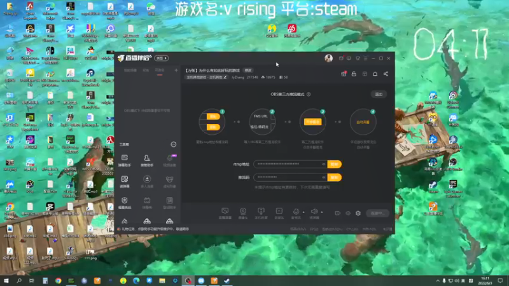Reveal the stream key with eye icon
Viewport: 509px width, 286px height.
tap(323, 177)
